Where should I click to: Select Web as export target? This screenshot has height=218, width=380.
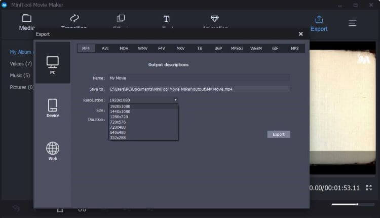tap(53, 151)
